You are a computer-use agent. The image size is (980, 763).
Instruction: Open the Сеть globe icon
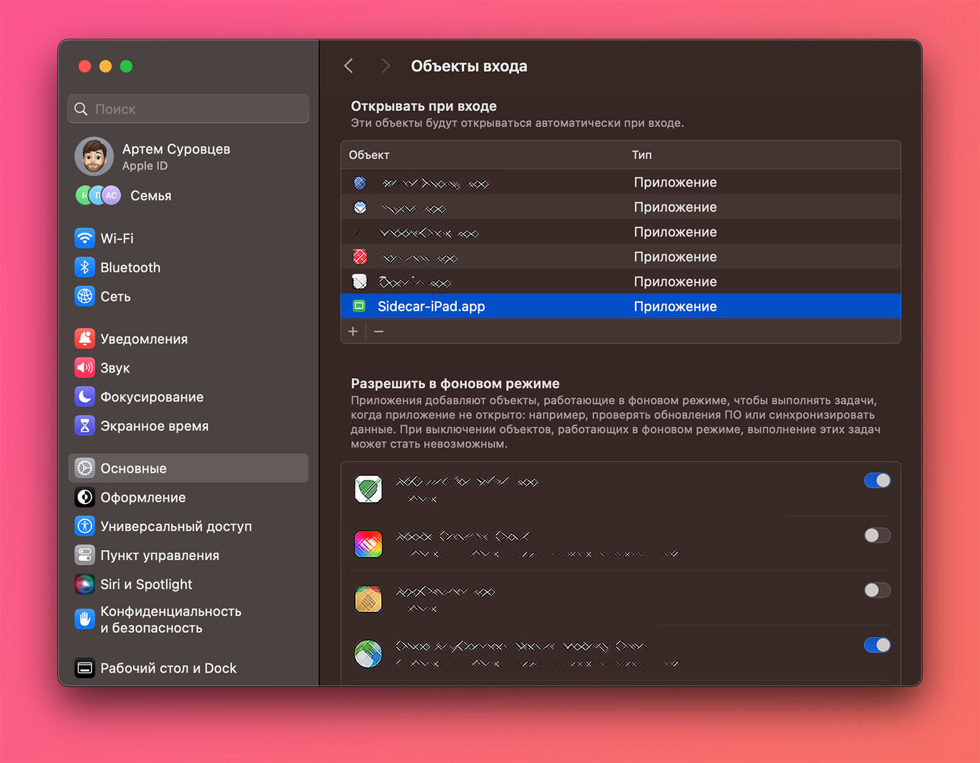85,296
